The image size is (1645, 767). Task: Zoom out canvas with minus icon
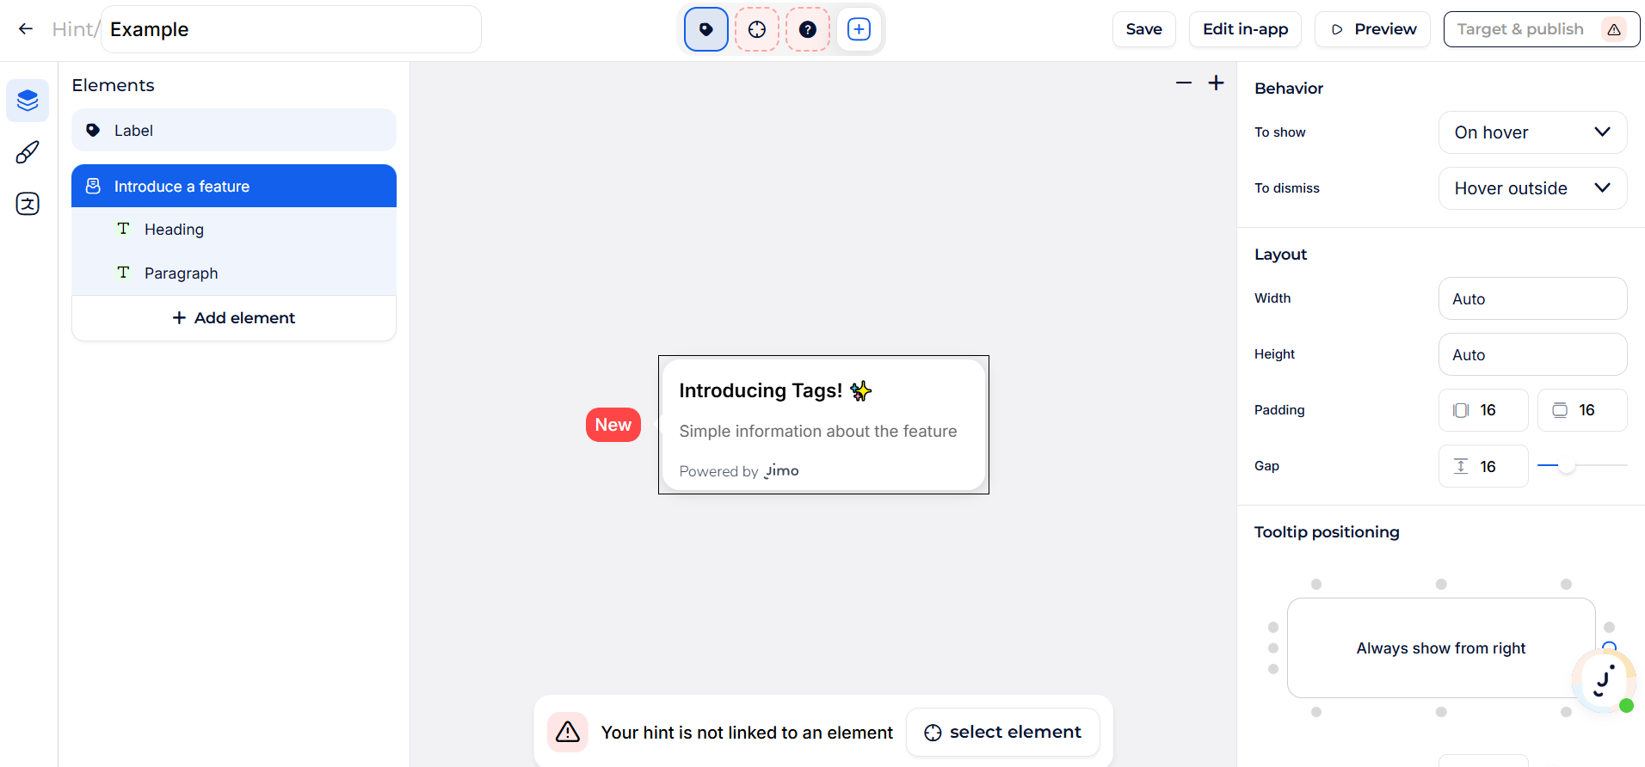pos(1184,83)
